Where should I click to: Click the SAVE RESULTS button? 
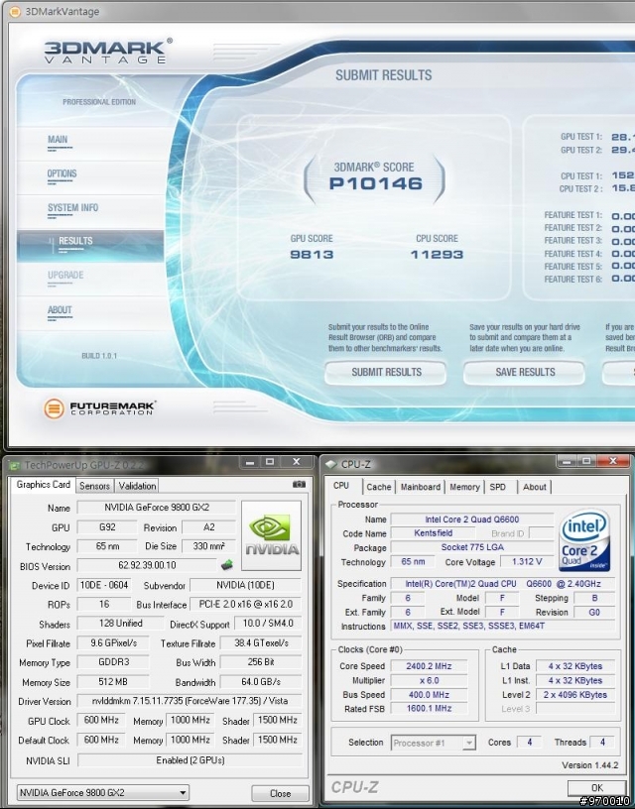525,372
